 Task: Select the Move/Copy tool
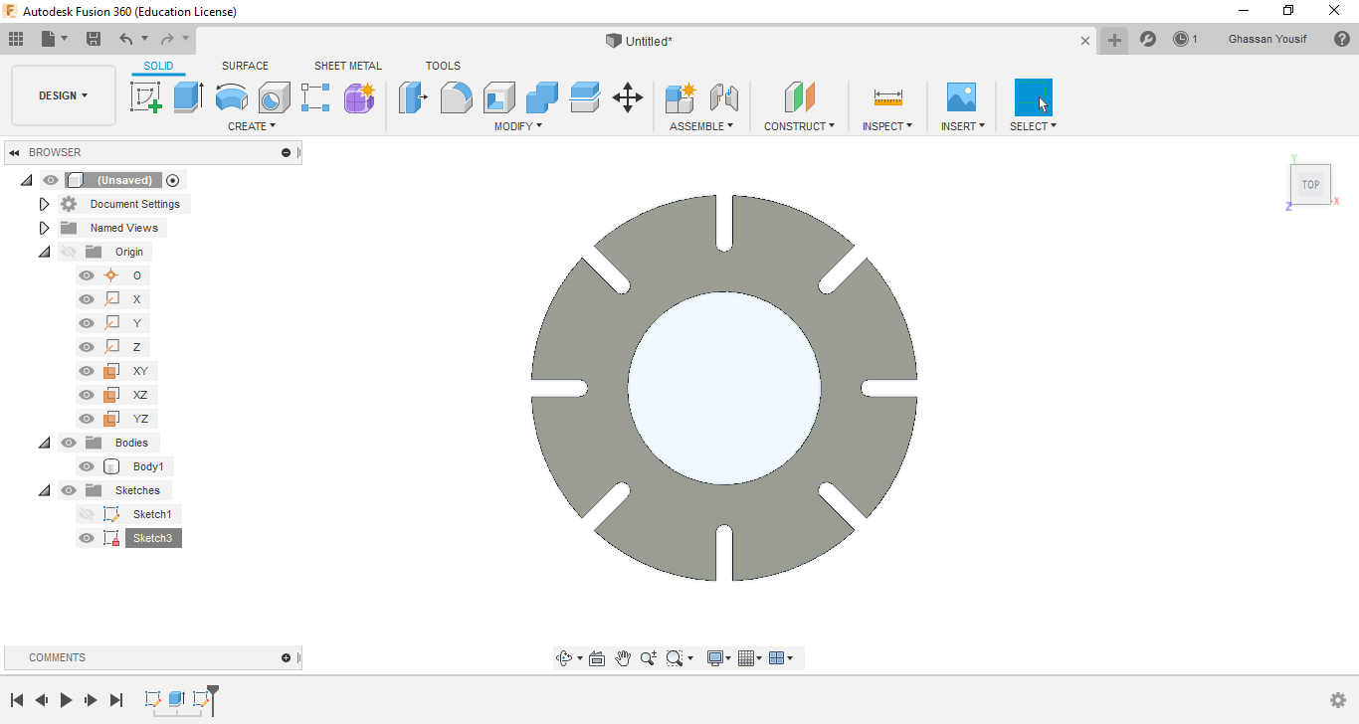pos(628,97)
